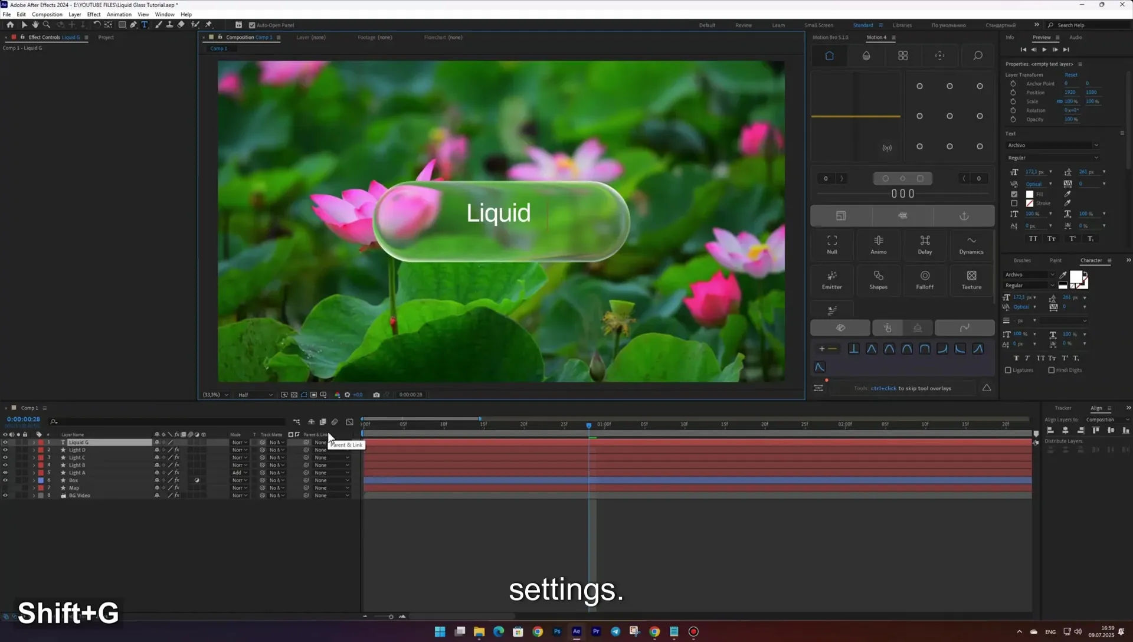
Task: Click the current time 0:00:00:28 field
Action: click(24, 419)
